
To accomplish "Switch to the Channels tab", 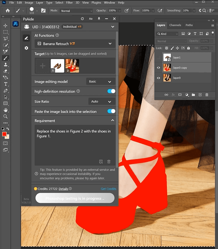I will tap(175, 25).
